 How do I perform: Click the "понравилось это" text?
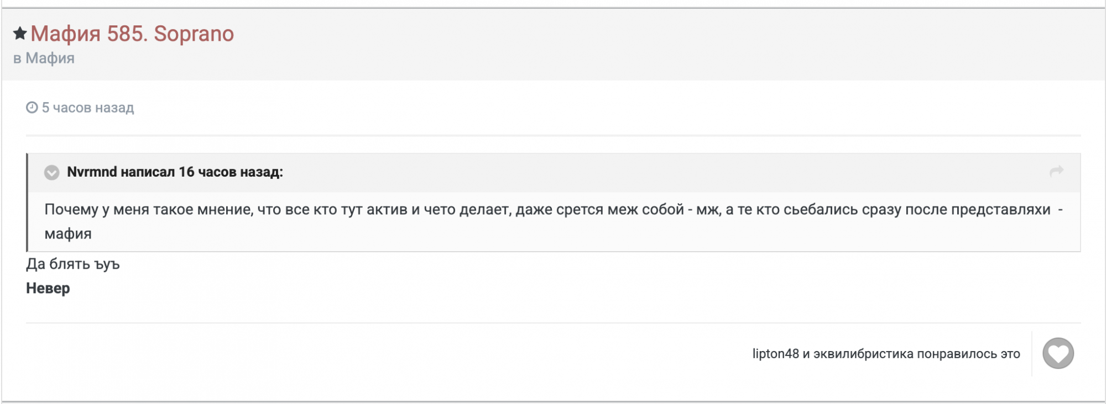click(x=968, y=354)
